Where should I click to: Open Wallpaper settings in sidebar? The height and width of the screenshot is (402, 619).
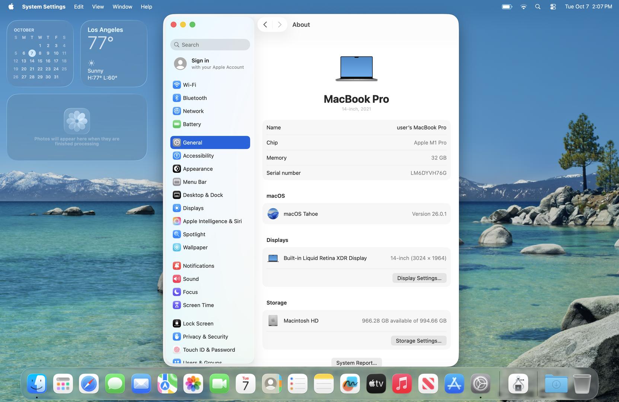point(195,248)
